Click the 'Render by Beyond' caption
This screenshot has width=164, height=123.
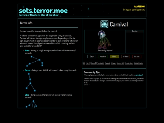[x=105, y=50]
